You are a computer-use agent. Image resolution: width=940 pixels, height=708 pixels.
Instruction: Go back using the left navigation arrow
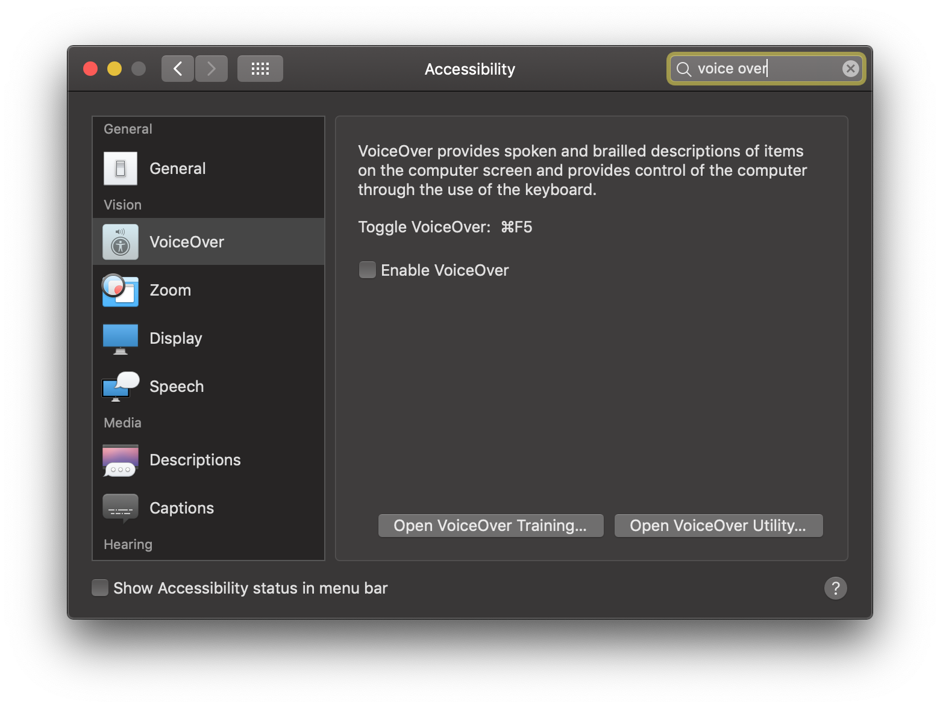tap(177, 68)
